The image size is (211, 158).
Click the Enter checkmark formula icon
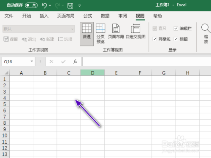(x=63, y=62)
